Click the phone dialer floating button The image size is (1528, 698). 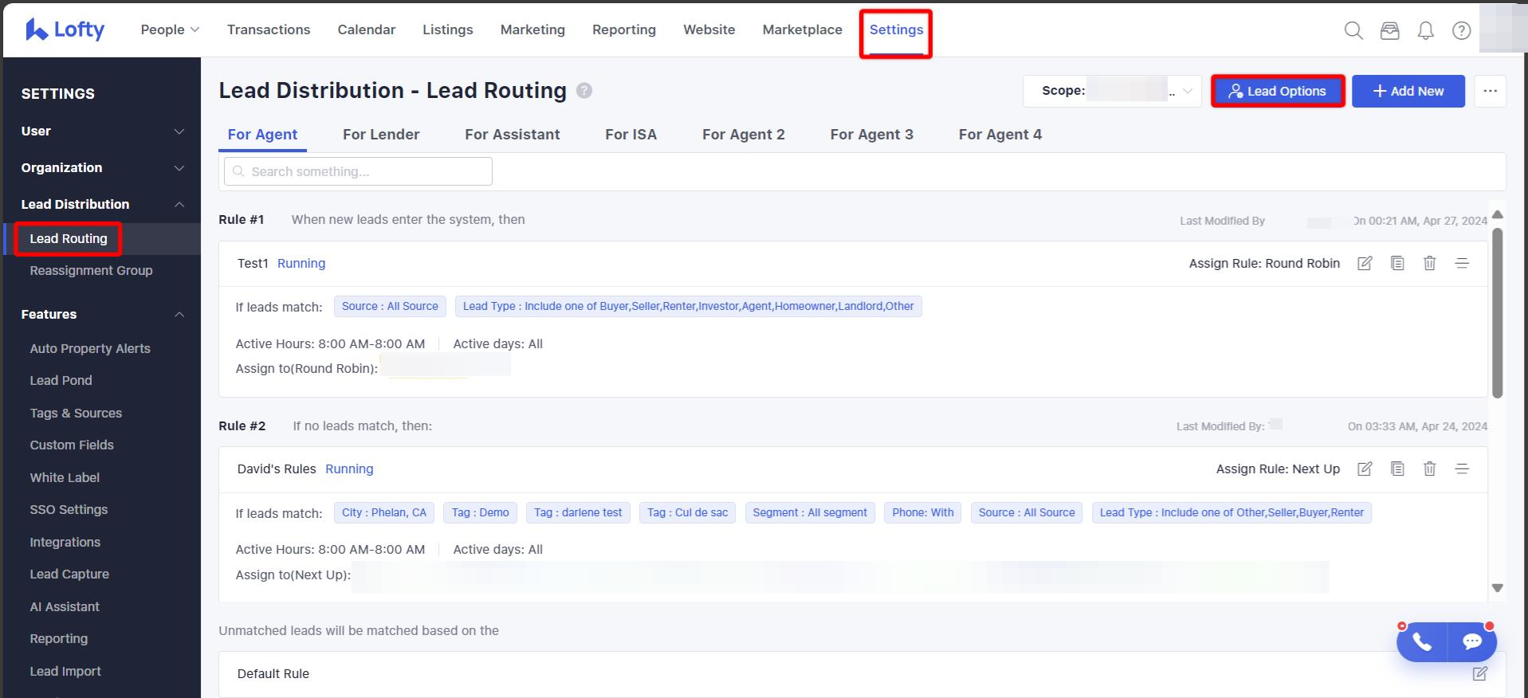[x=1422, y=641]
